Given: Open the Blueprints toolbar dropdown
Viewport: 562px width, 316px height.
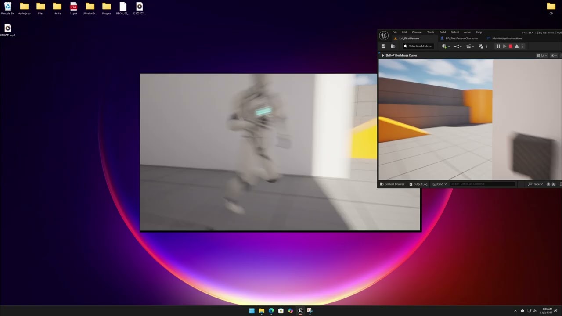Looking at the screenshot, I should click(458, 46).
